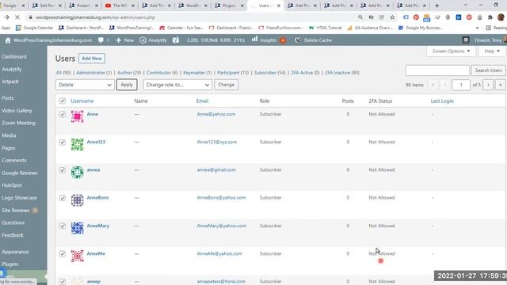Open the Delete bulk actions dropdown
507x285 pixels.
85,85
